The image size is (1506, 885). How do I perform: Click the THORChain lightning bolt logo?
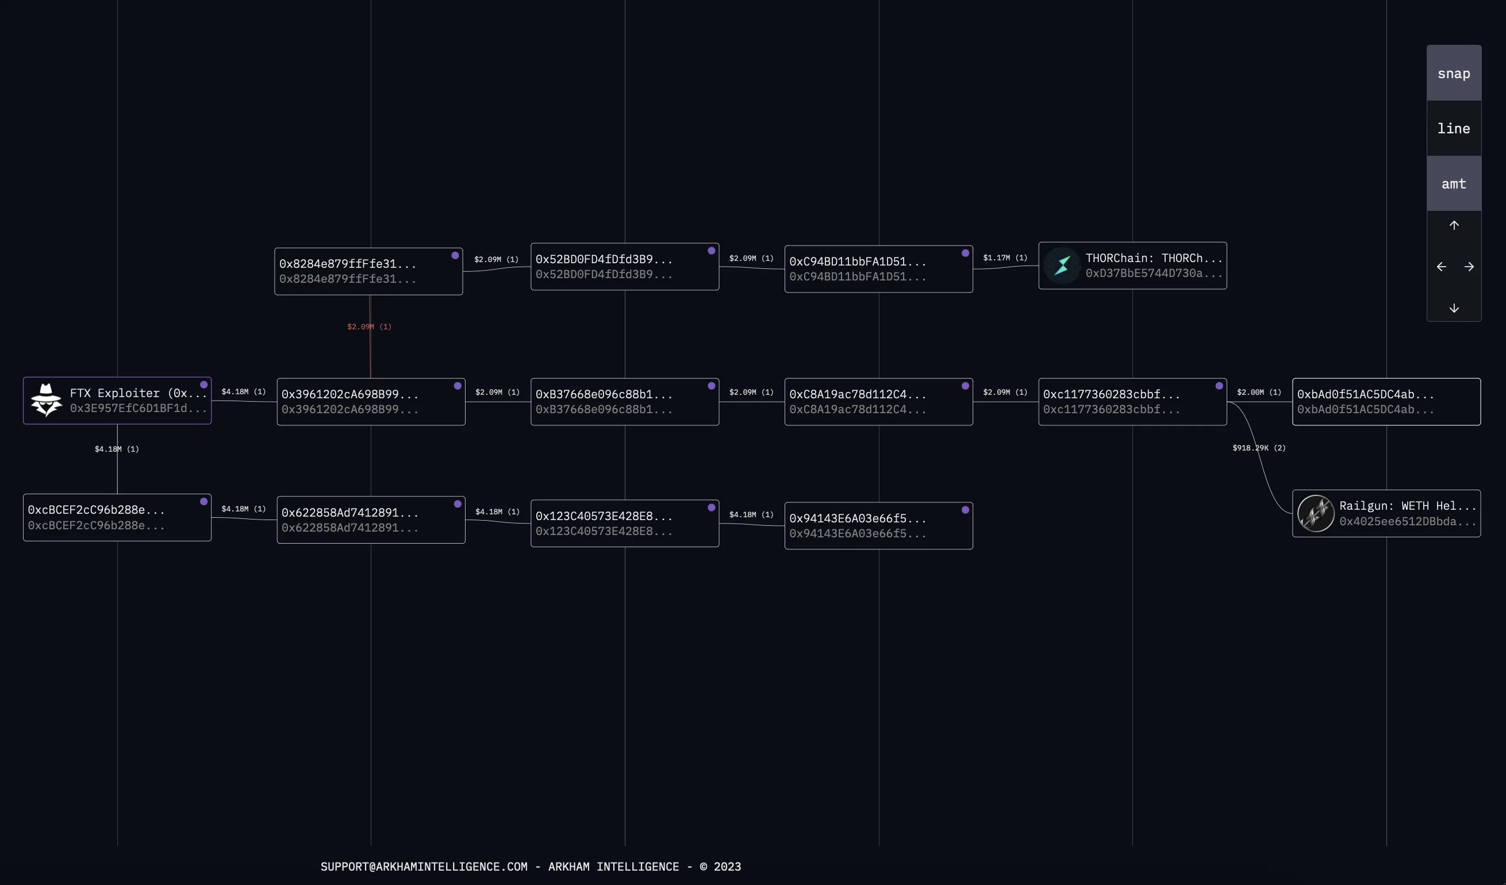1062,265
